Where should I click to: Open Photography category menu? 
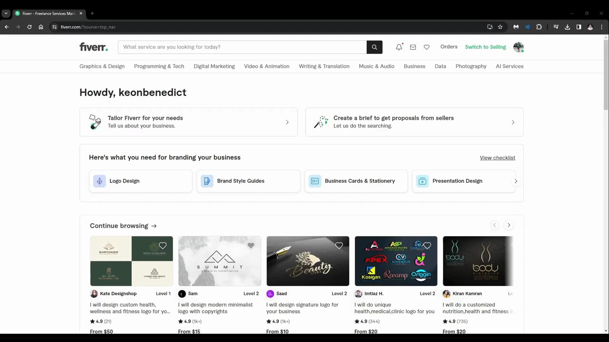[471, 66]
